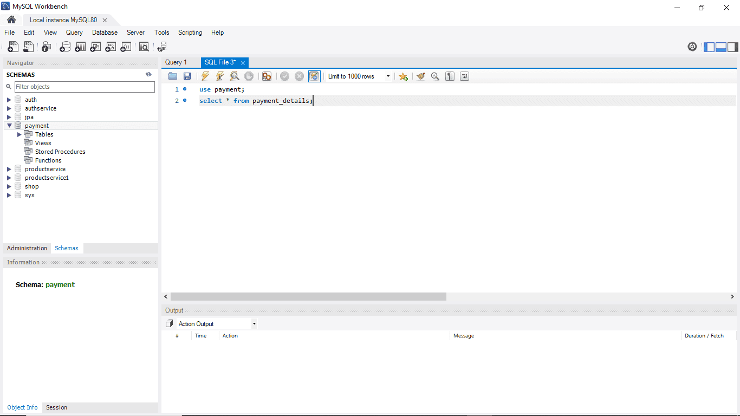This screenshot has height=416, width=740.
Task: Open a SQL script file icon
Action: pos(28,47)
